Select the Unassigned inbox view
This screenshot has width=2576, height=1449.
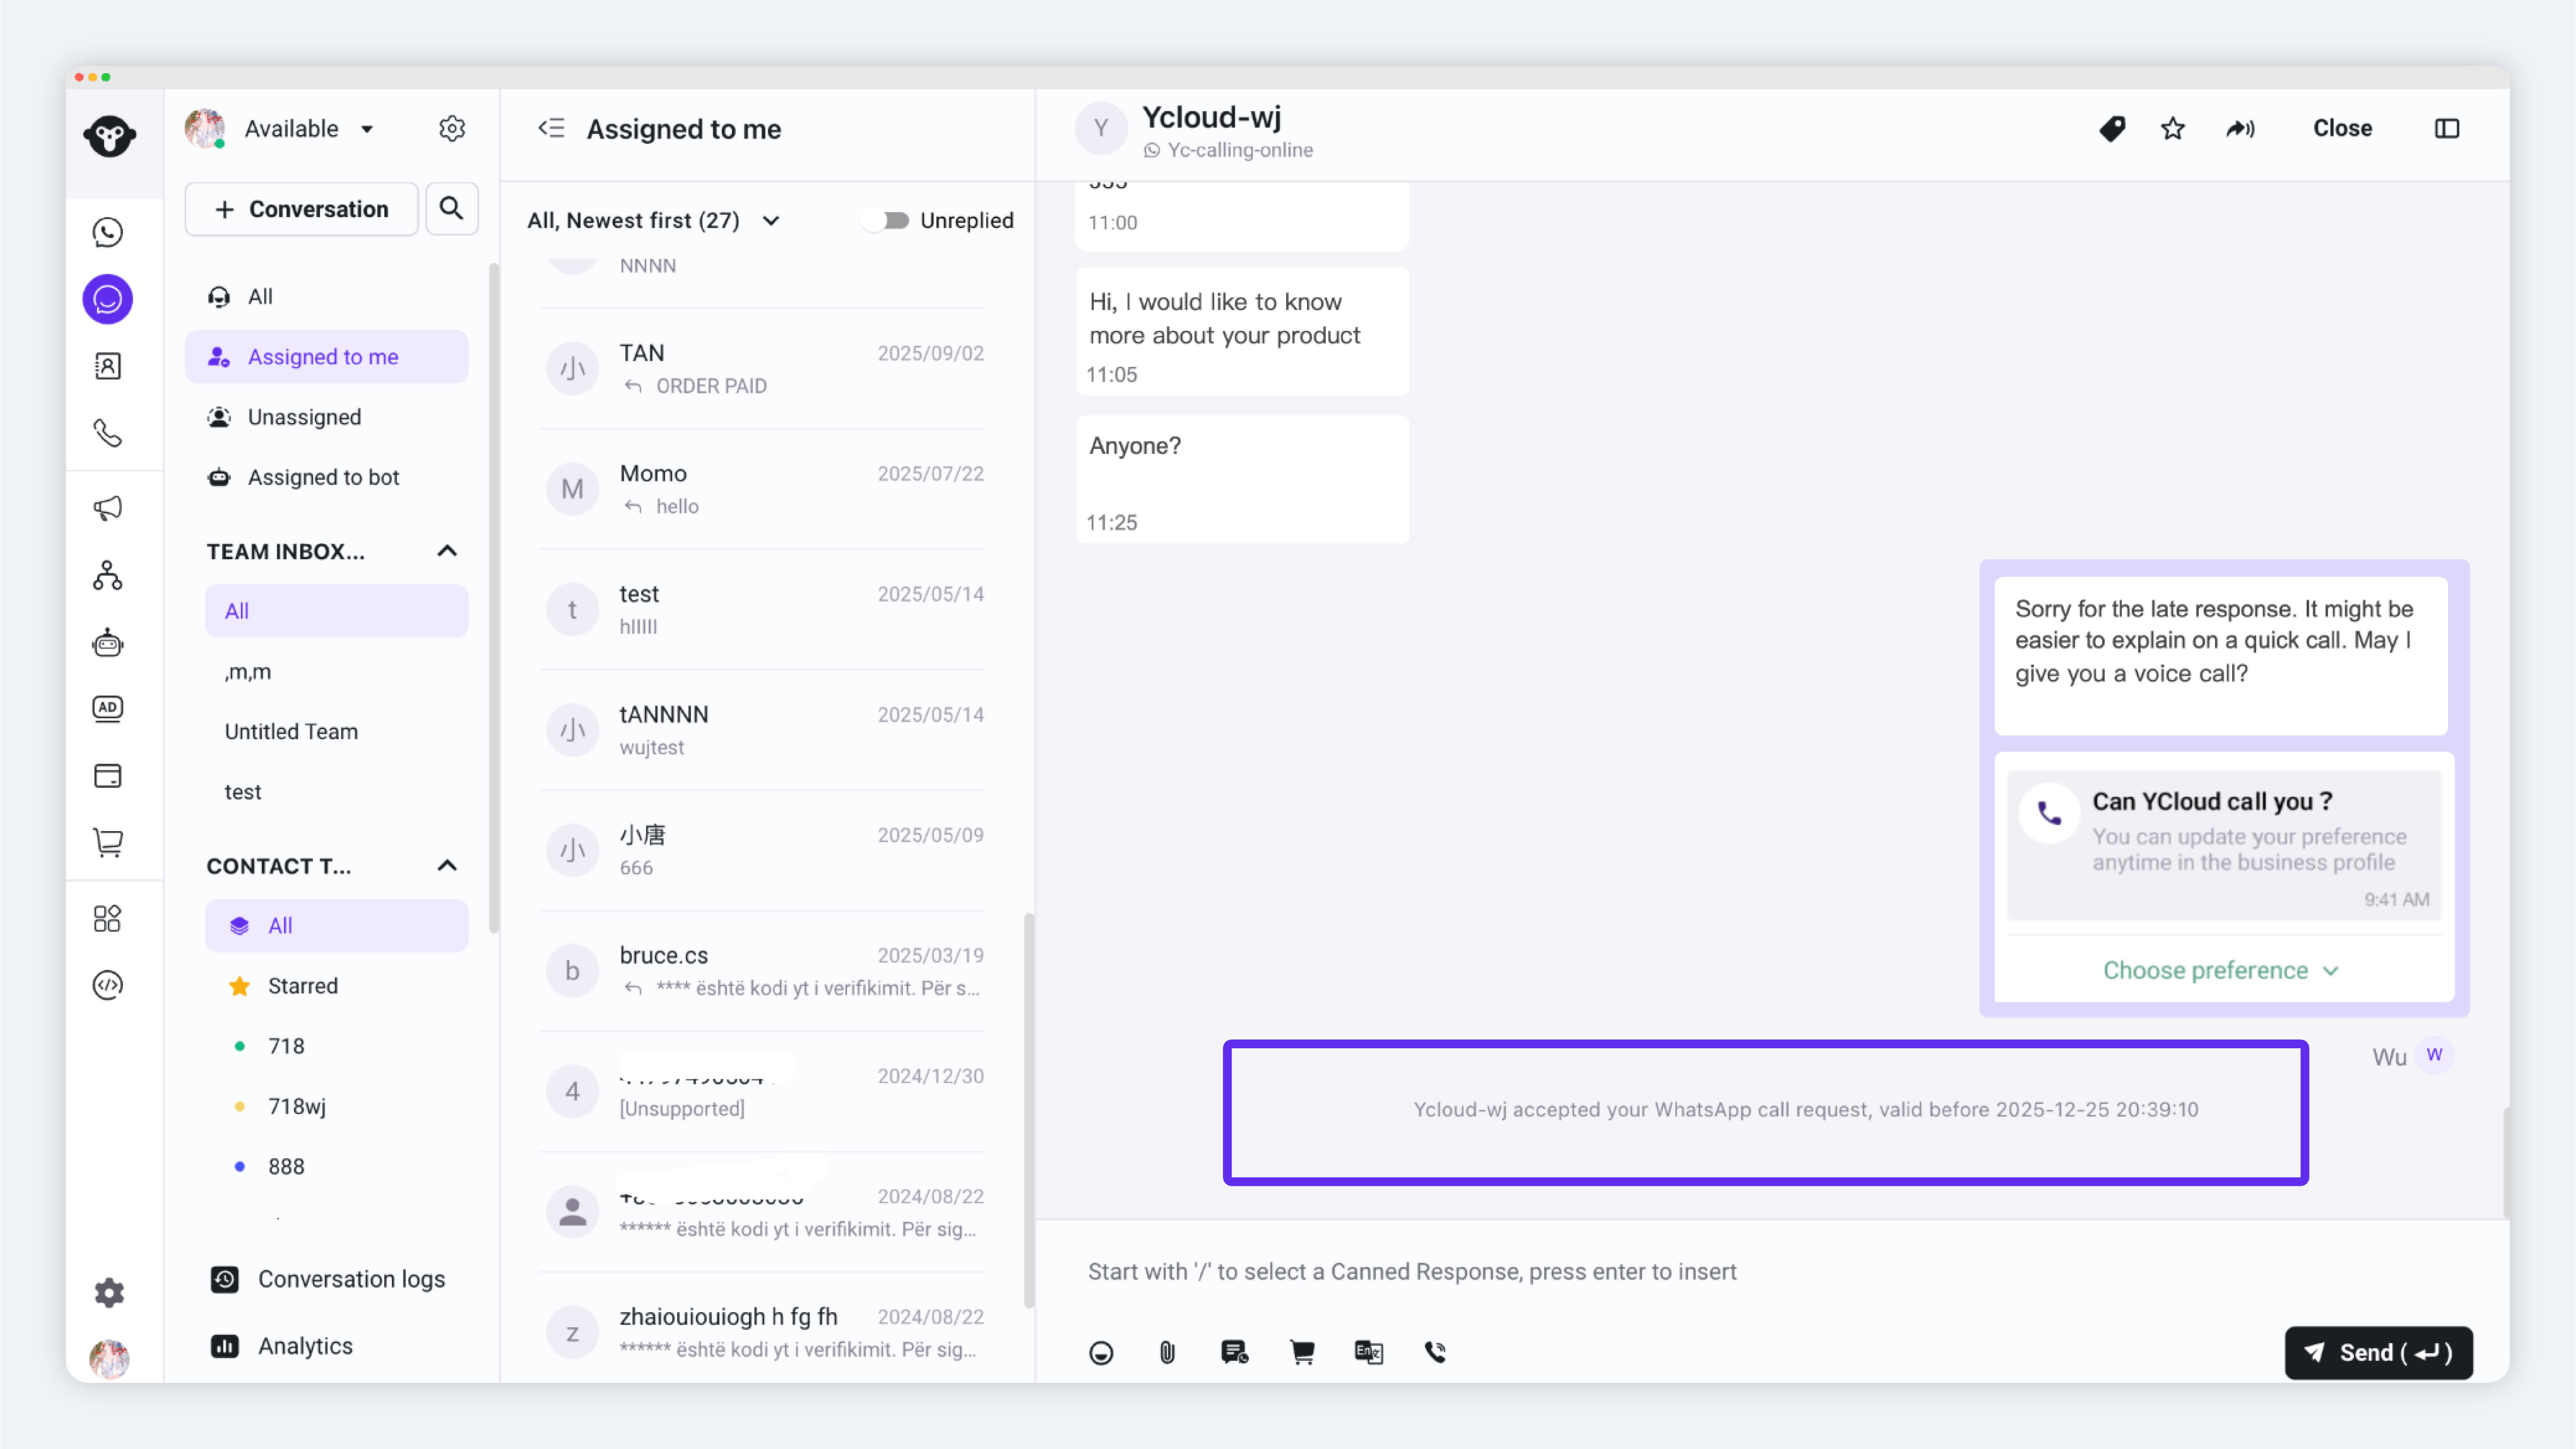point(304,417)
